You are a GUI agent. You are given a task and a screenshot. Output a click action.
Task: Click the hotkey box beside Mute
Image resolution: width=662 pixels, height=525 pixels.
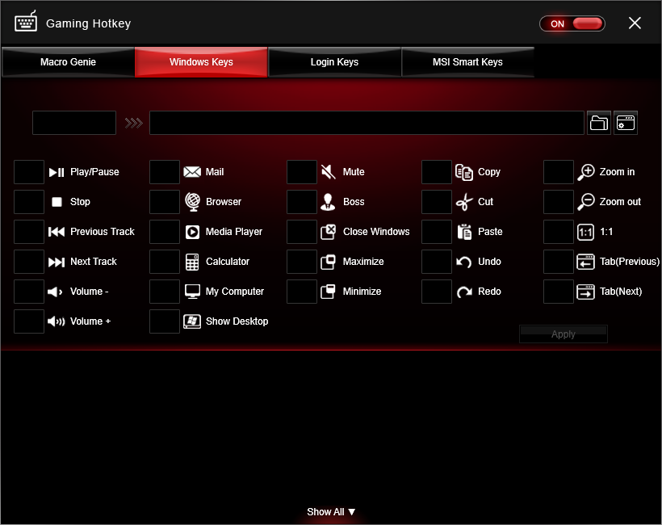pyautogui.click(x=302, y=172)
